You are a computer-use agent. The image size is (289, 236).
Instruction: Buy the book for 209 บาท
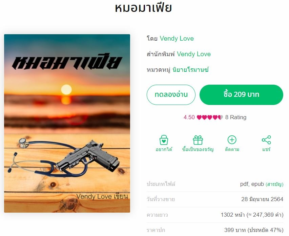pos(241,95)
